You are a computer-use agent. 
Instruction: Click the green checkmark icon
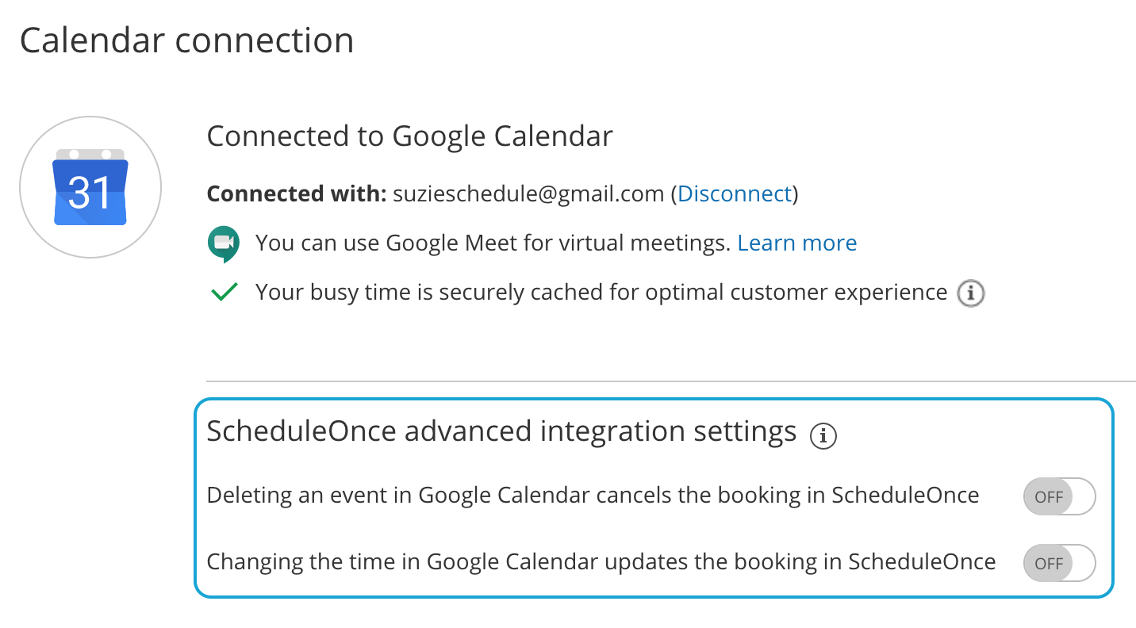point(225,293)
